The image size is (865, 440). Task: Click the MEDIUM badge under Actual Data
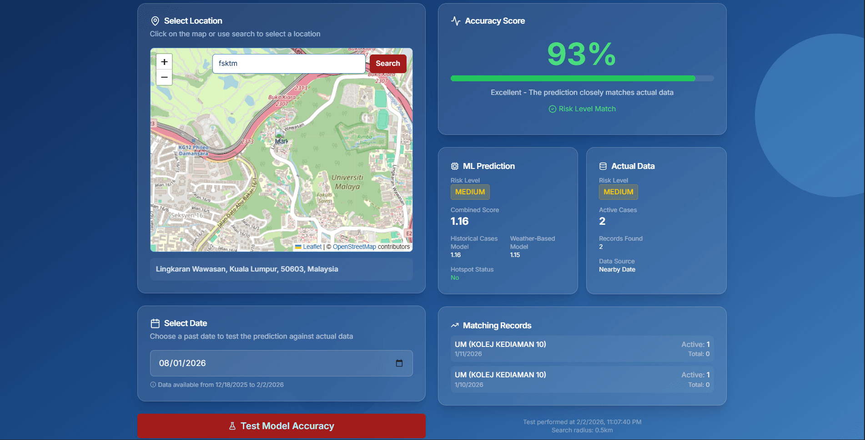coord(618,192)
